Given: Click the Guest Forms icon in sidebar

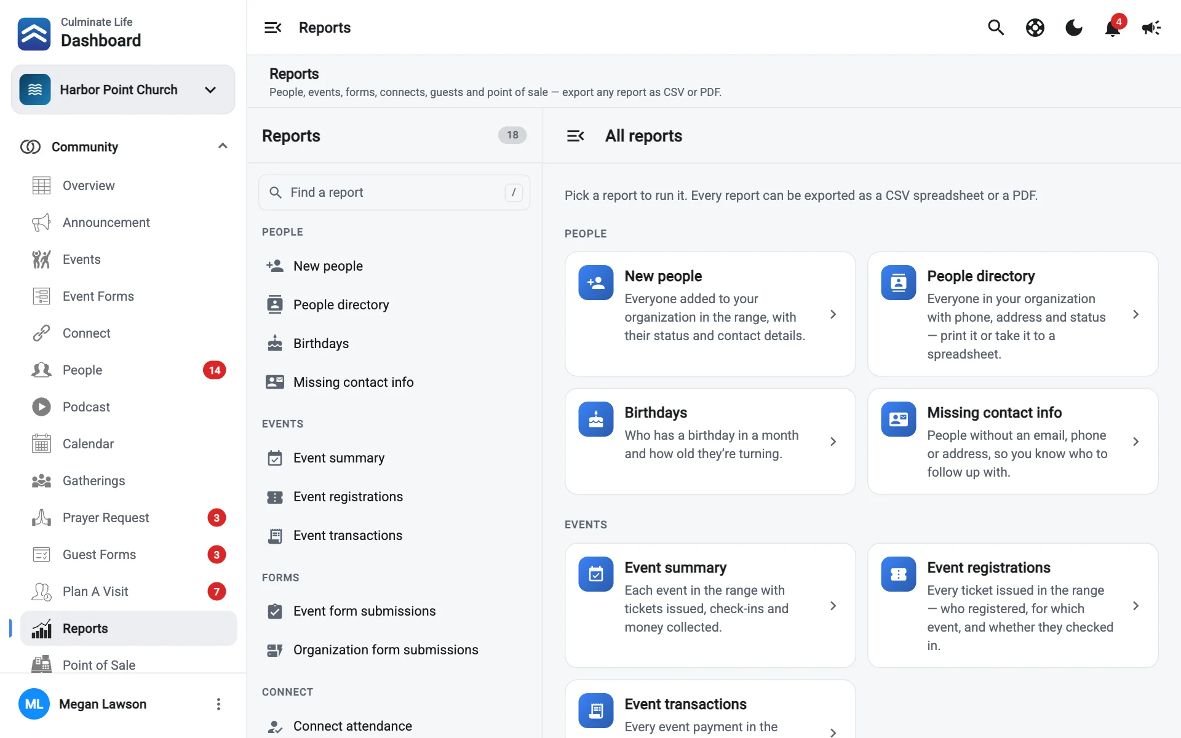Looking at the screenshot, I should tap(41, 555).
